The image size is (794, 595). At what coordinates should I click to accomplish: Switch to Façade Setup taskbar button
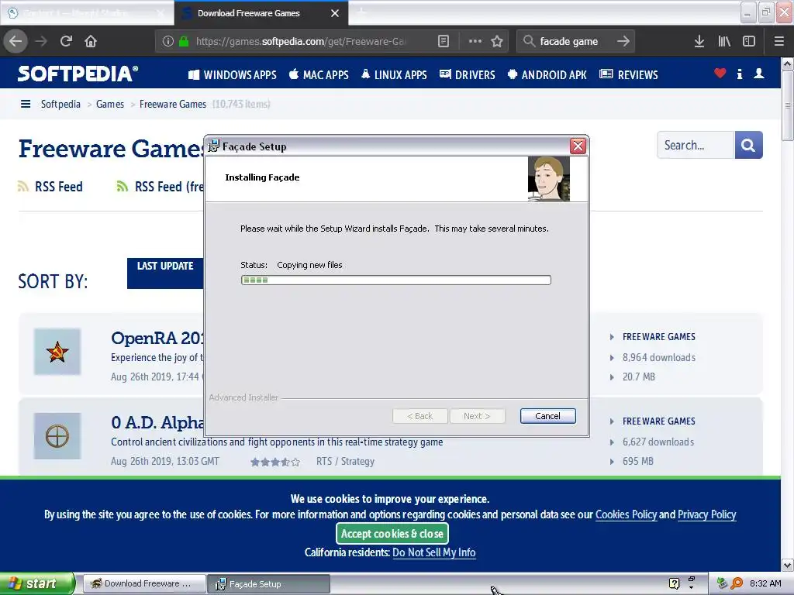pos(269,584)
